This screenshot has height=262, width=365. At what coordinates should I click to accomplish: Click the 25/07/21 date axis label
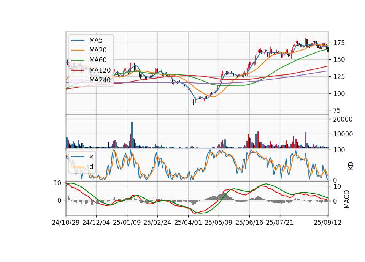click(280, 223)
